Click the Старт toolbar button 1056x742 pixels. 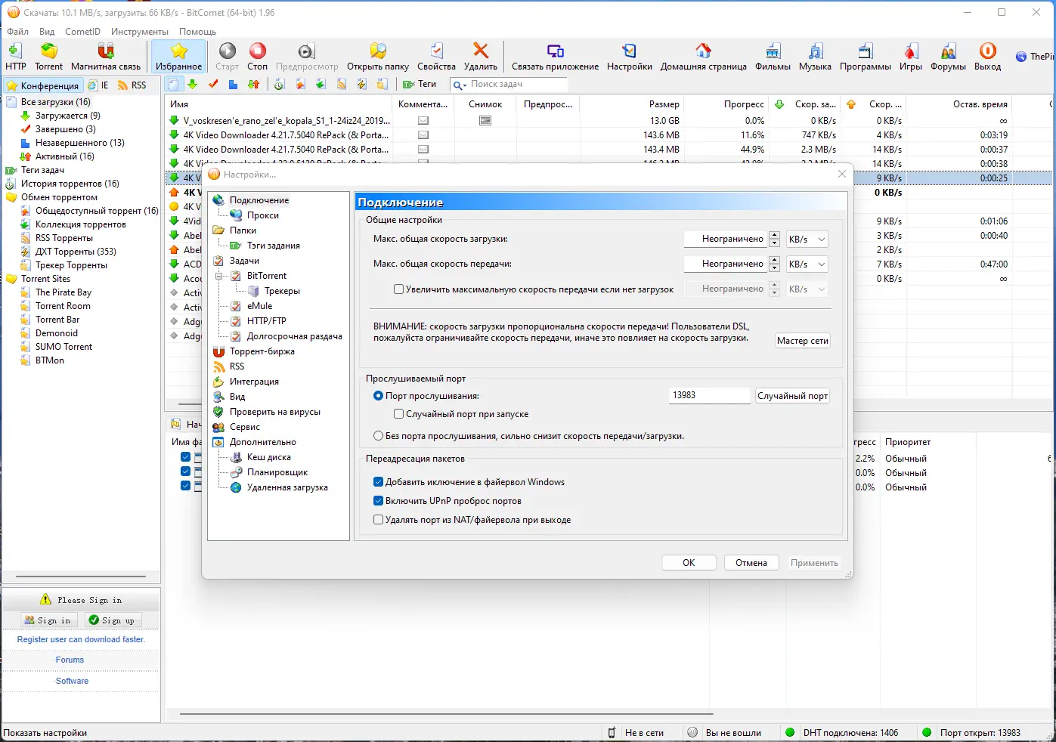(x=228, y=57)
